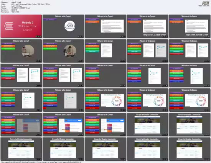Viewport: 211px width, 163px height.
Task: Click the first bit.ly/ccst-cyber link overlay
Action: pos(155,35)
